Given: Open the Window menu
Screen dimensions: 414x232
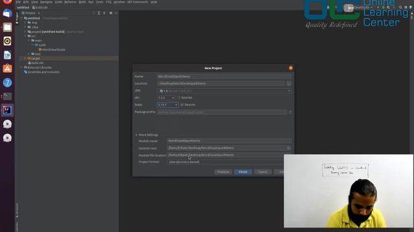Looking at the screenshot, I should 119,2.
